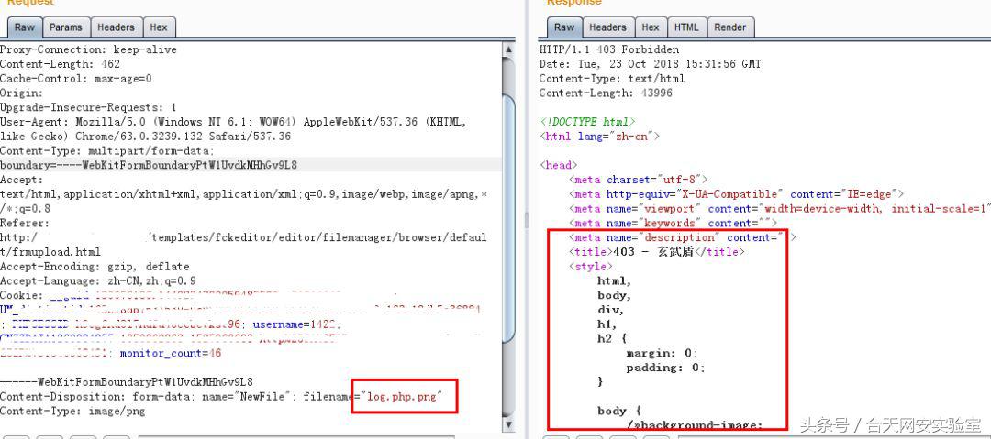The height and width of the screenshot is (439, 991).
Task: Select the Raw tab in the Response pane
Action: 564,27
